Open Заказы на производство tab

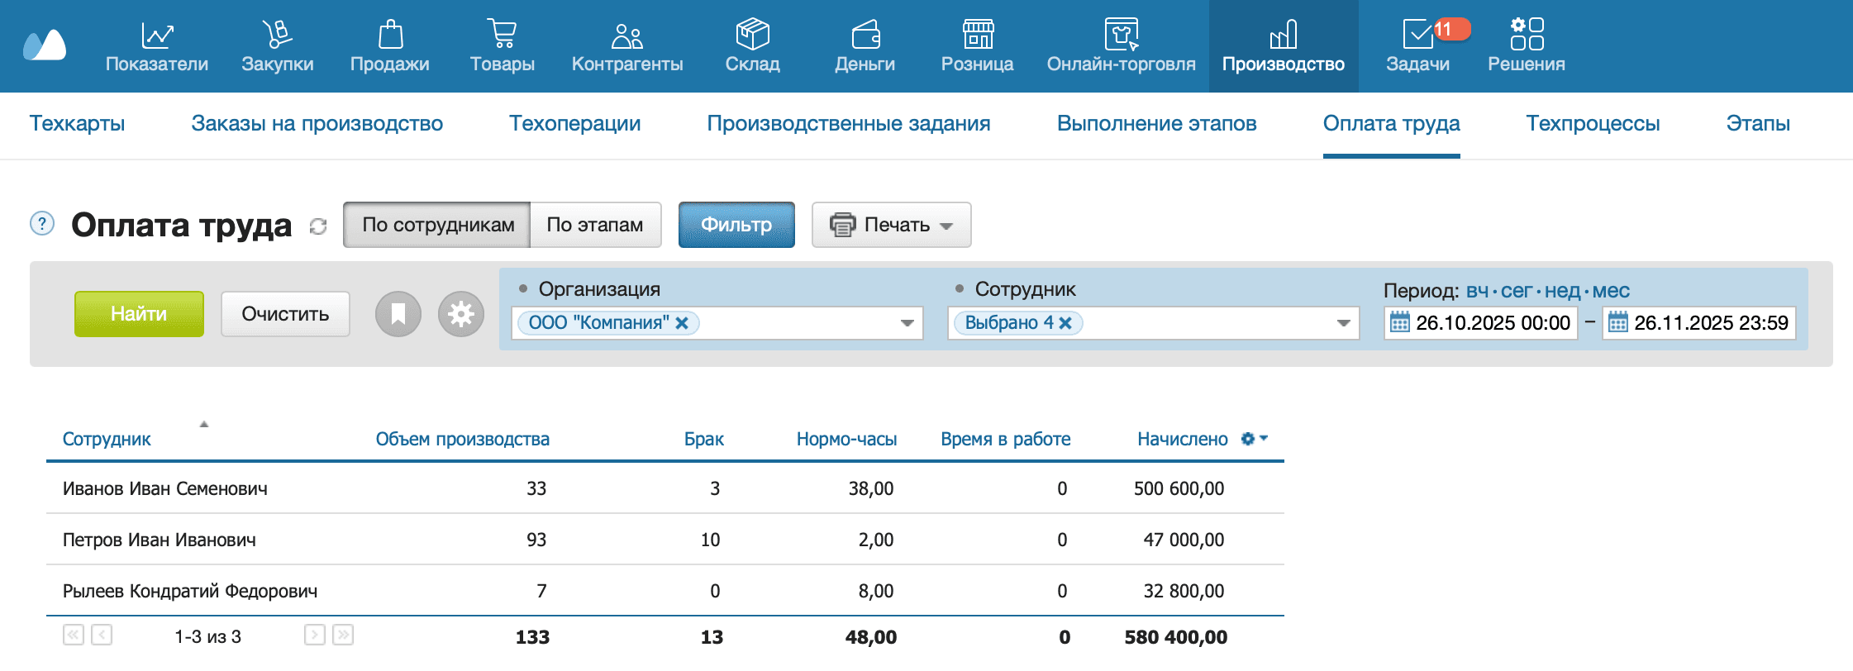[x=317, y=124]
